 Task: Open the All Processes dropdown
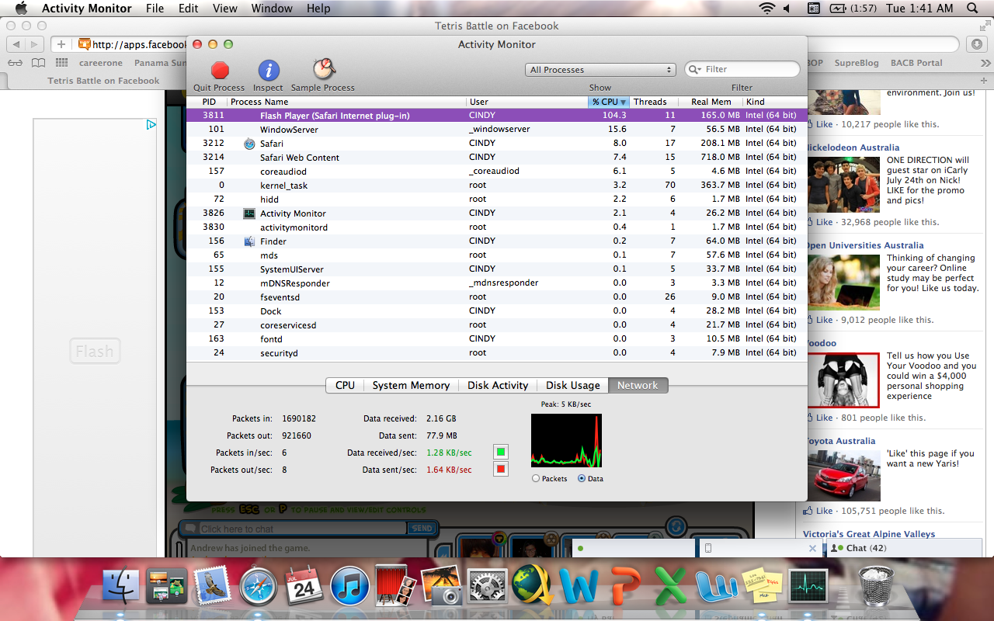600,70
